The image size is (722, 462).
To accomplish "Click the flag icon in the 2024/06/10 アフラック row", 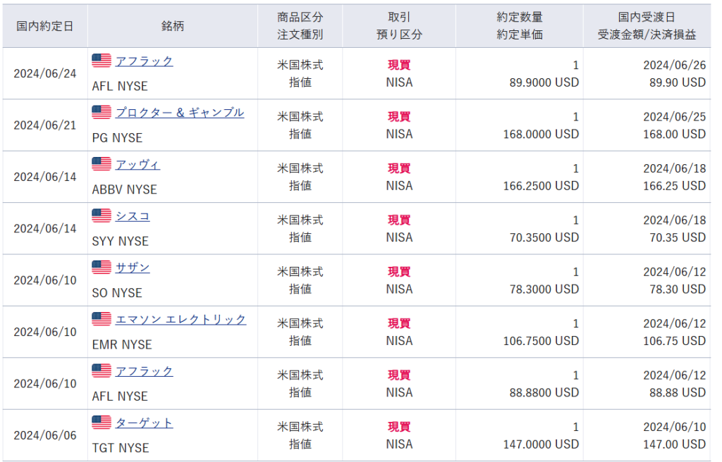I will [x=102, y=371].
